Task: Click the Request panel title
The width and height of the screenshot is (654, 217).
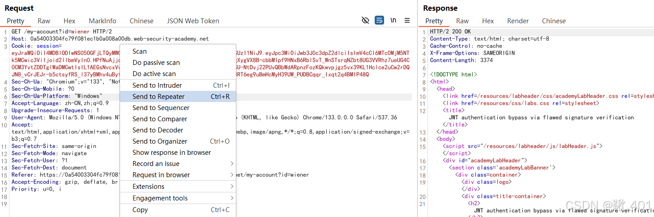Action: coord(19,8)
